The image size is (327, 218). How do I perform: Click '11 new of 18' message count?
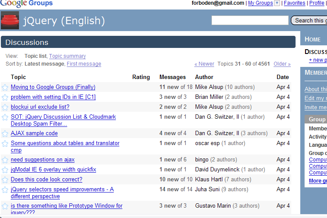click(x=176, y=87)
